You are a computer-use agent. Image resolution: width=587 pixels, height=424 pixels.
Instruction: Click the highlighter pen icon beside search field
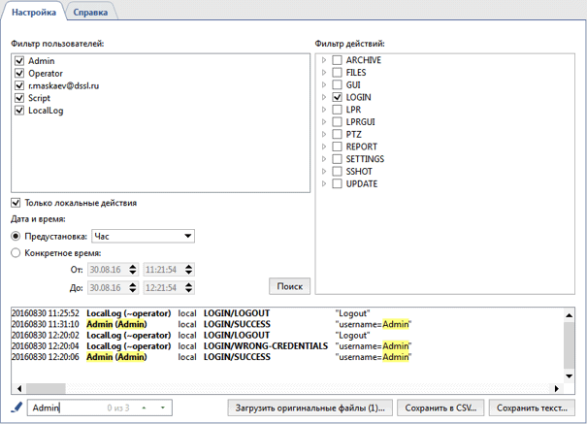click(x=16, y=408)
